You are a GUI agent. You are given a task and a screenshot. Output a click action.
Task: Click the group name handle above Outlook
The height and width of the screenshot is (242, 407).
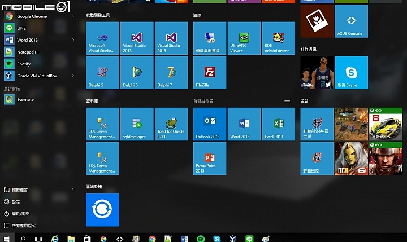pyautogui.click(x=287, y=101)
